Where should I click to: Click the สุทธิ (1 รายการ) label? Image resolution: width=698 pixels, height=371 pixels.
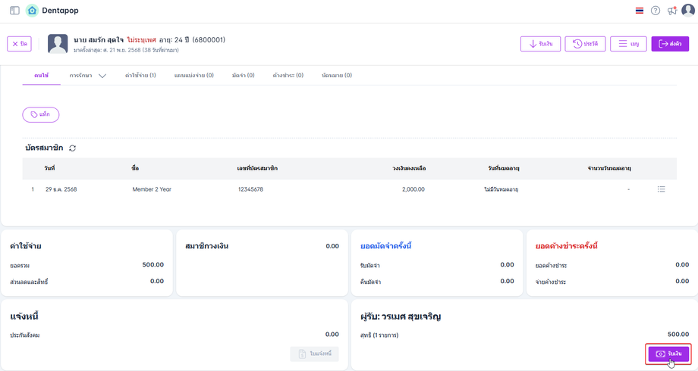(379, 335)
